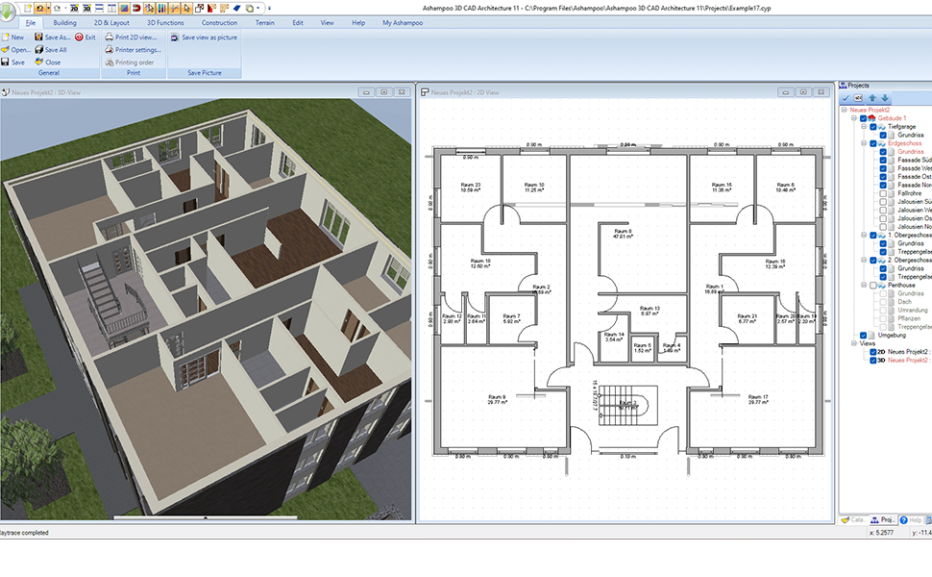The height and width of the screenshot is (577, 932).
Task: Click the Print 2D view printer icon
Action: (x=109, y=38)
